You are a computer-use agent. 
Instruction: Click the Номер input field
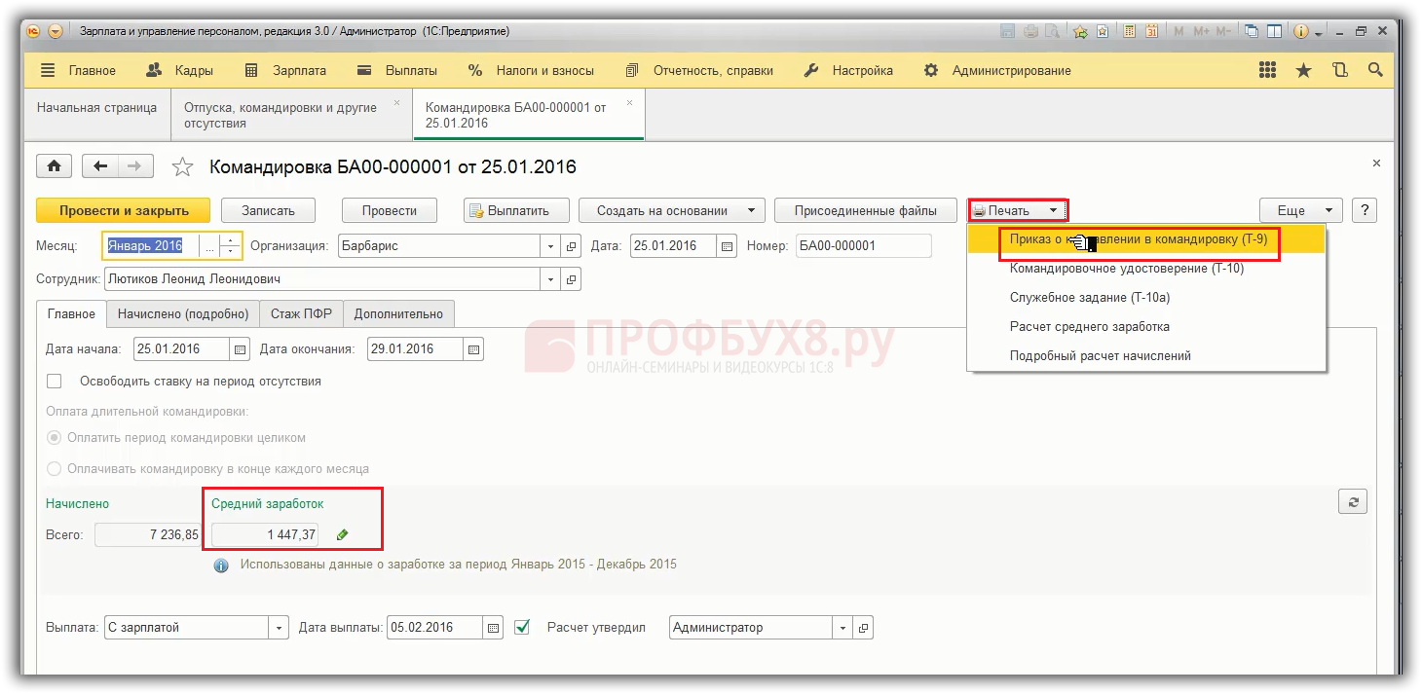coord(863,246)
